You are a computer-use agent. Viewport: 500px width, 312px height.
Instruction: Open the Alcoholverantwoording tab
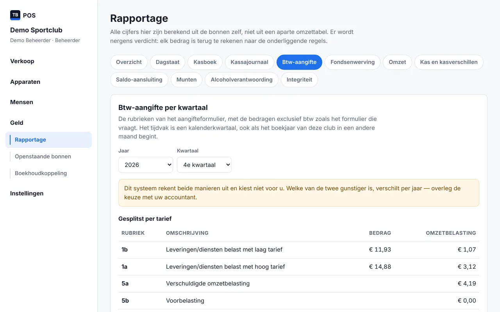[x=241, y=80]
